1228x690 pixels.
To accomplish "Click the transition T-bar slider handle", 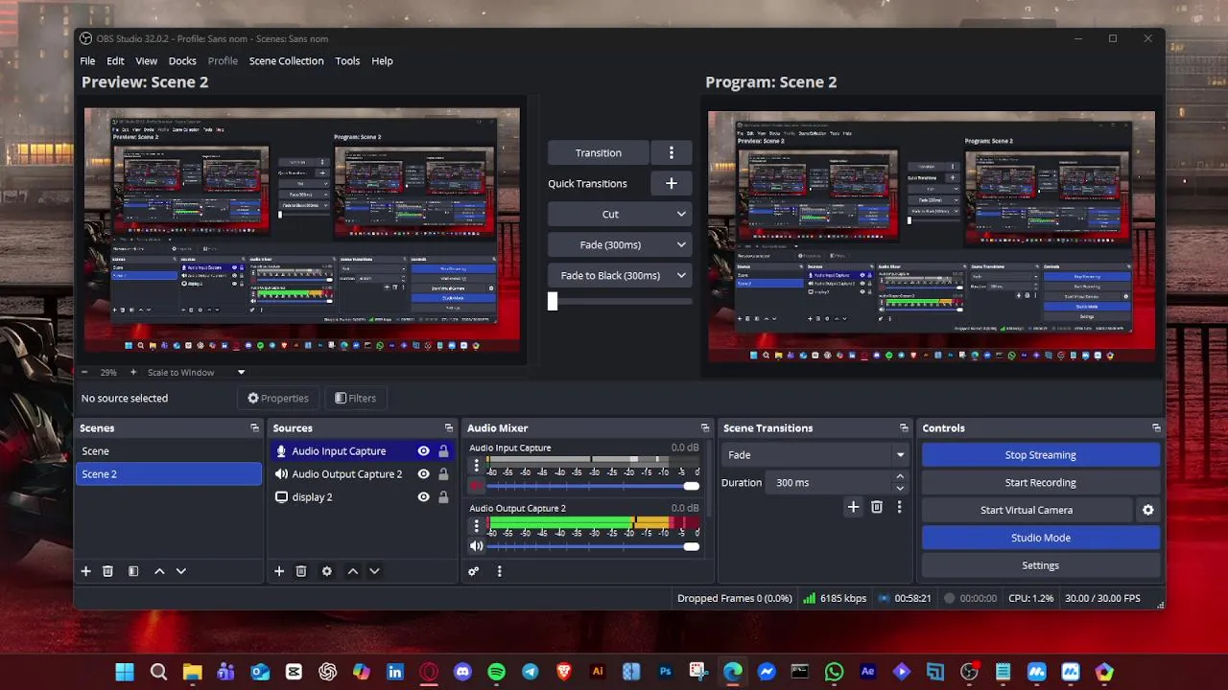I will [553, 301].
